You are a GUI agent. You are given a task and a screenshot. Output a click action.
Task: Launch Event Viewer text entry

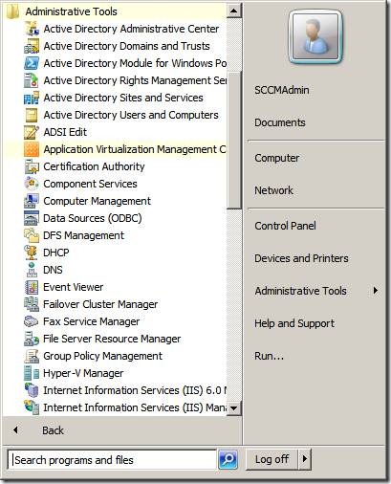(74, 287)
